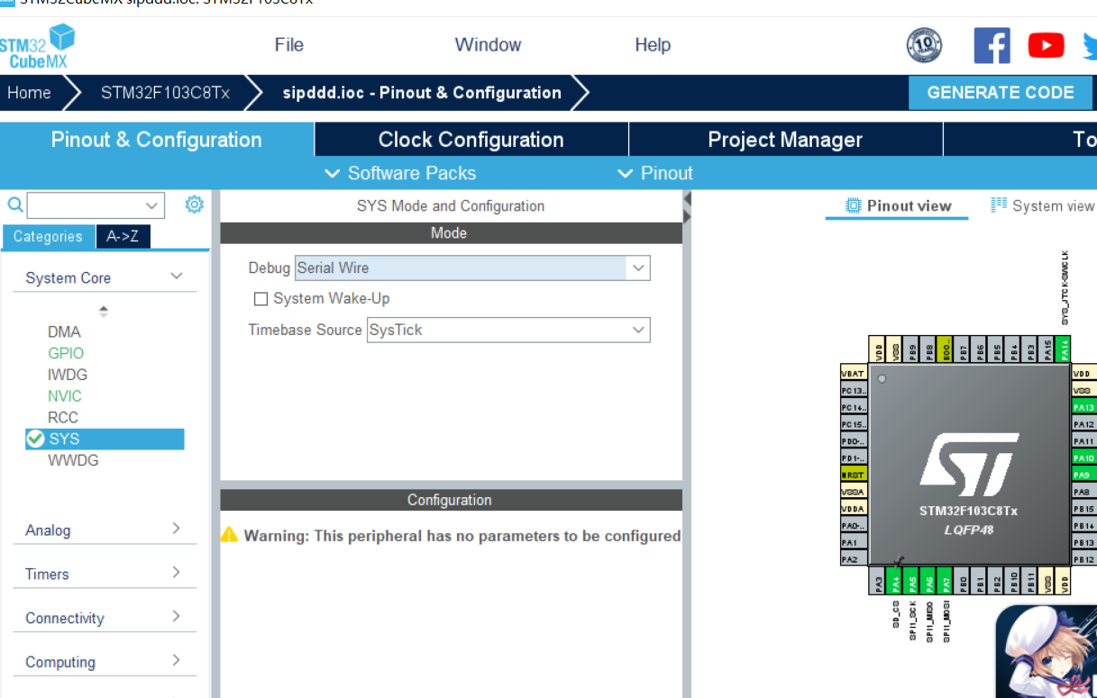Viewport: 1097px width, 698px height.
Task: Click pin PA8 on the chip
Action: (x=1084, y=492)
